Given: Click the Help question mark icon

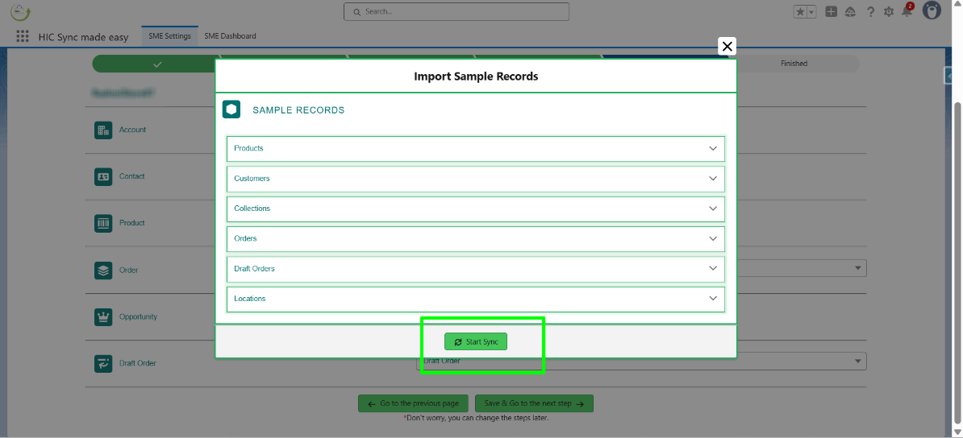Looking at the screenshot, I should click(870, 12).
